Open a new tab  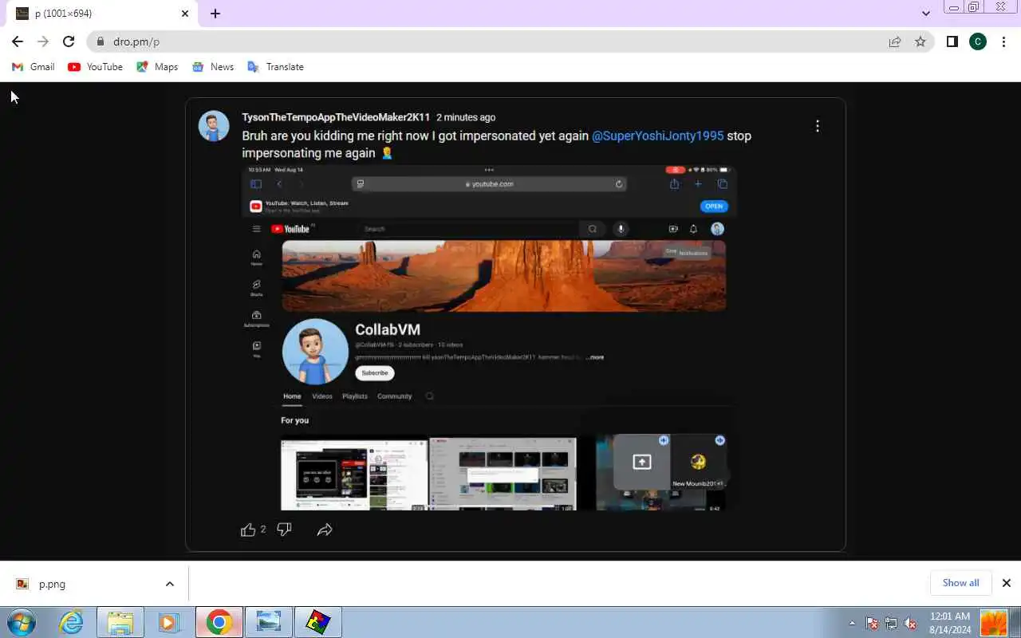point(215,14)
